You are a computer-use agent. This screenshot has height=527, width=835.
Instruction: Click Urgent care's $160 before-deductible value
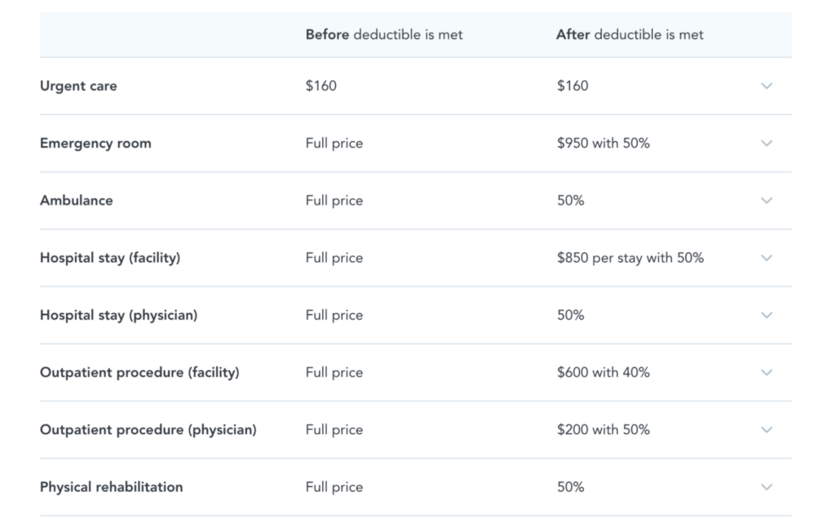(x=321, y=86)
